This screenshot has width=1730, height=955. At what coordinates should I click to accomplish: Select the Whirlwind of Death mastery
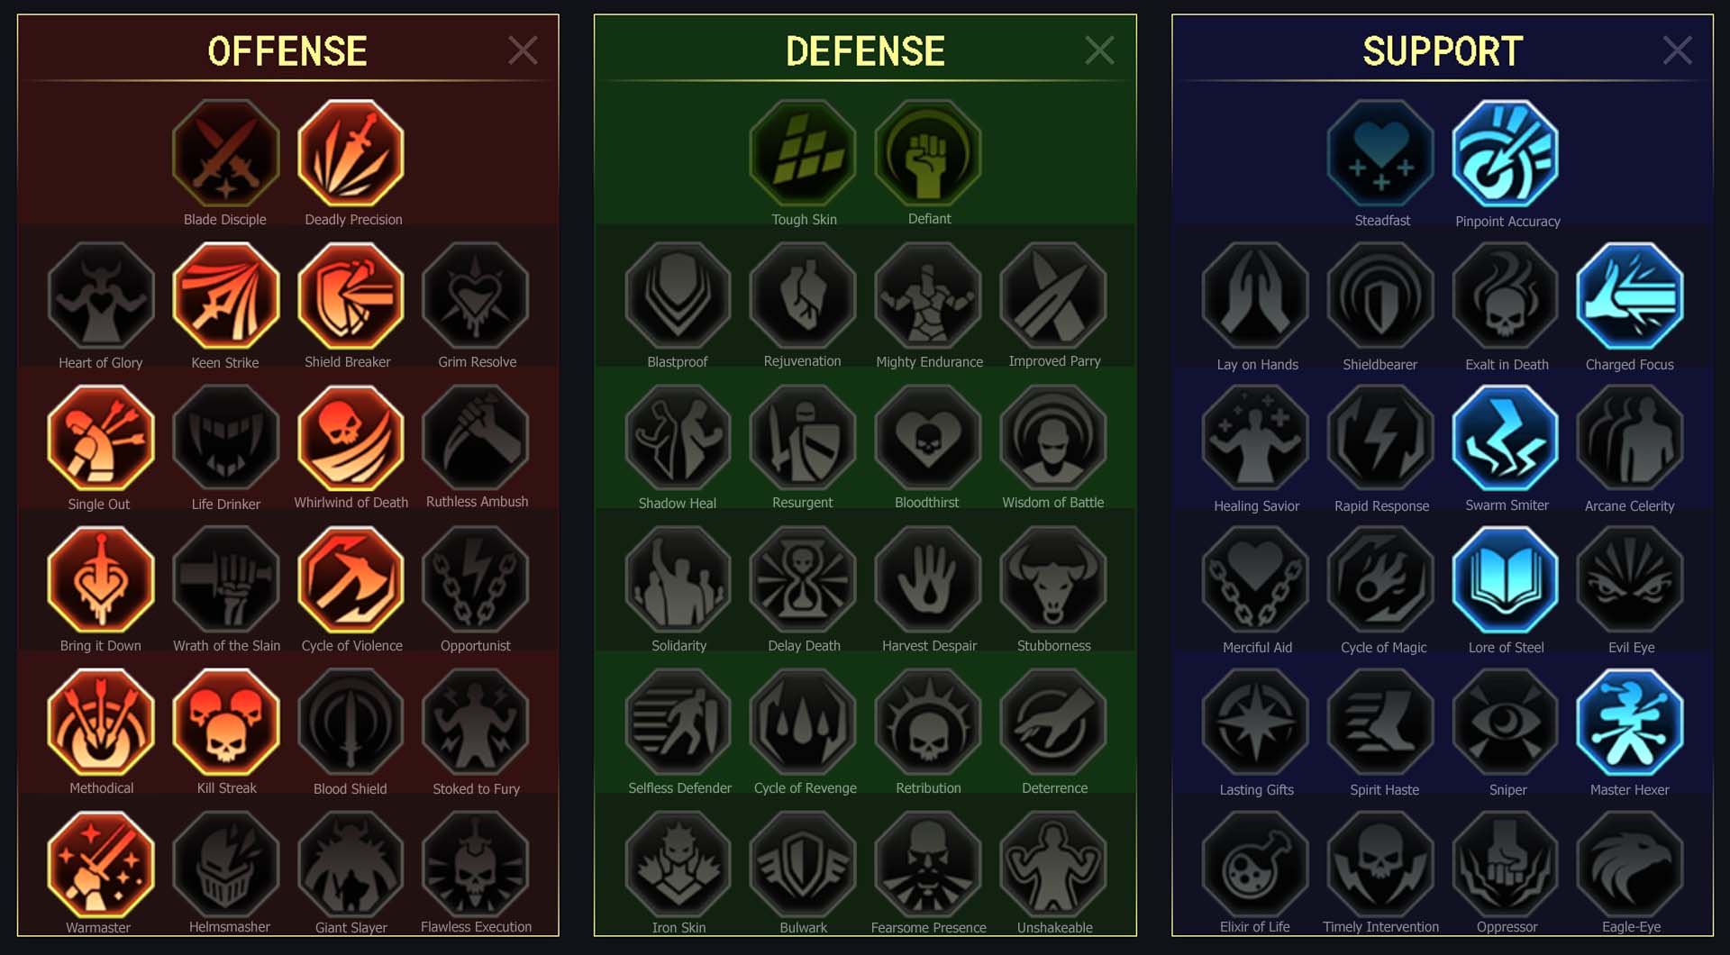click(351, 439)
